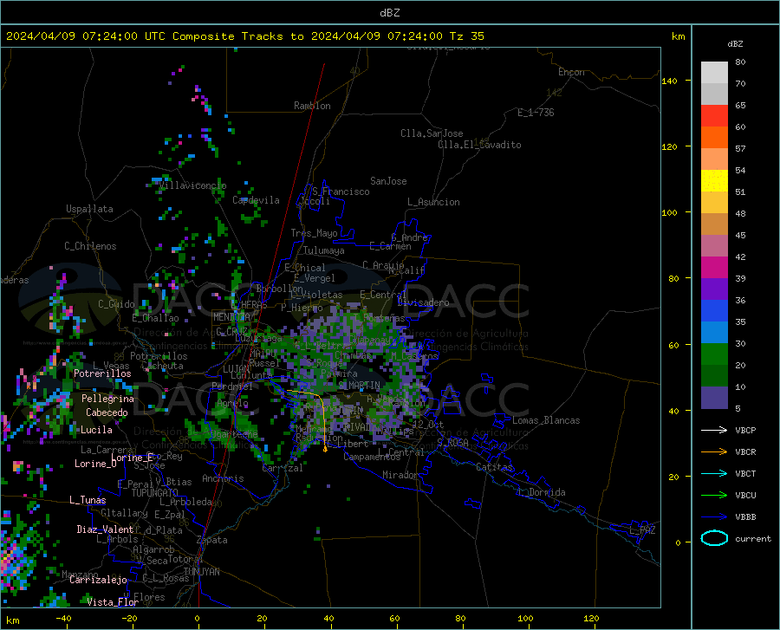
Task: Click the green VBCU arrow in legend
Action: (x=714, y=495)
